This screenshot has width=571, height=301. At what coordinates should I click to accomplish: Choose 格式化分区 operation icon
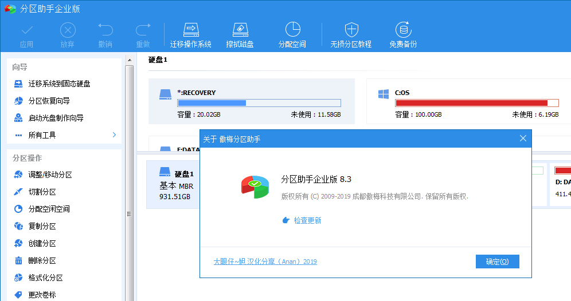pyautogui.click(x=18, y=278)
